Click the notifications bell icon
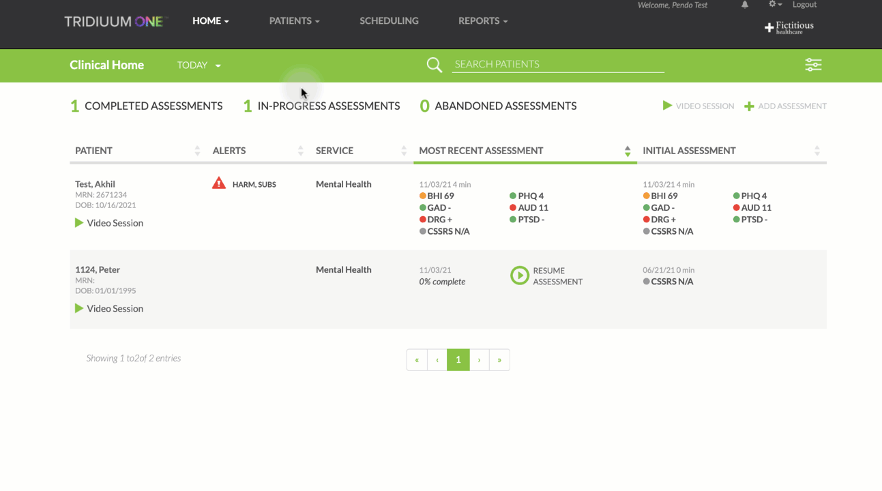The height and width of the screenshot is (491, 882). 745,5
